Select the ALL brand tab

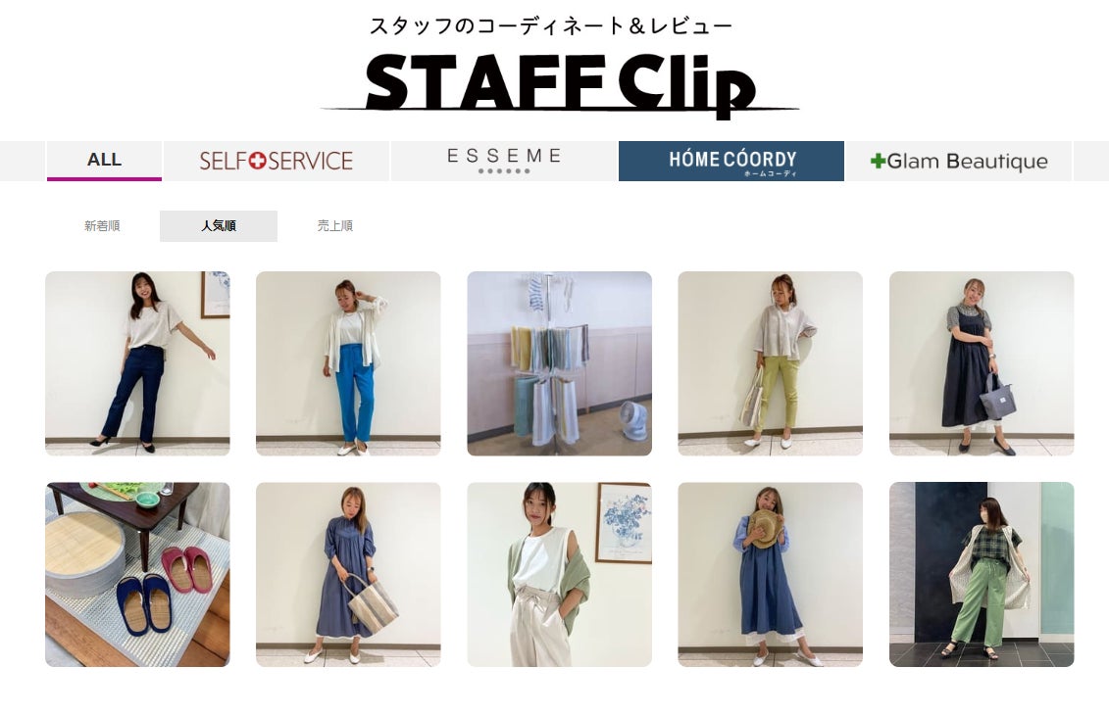(105, 161)
